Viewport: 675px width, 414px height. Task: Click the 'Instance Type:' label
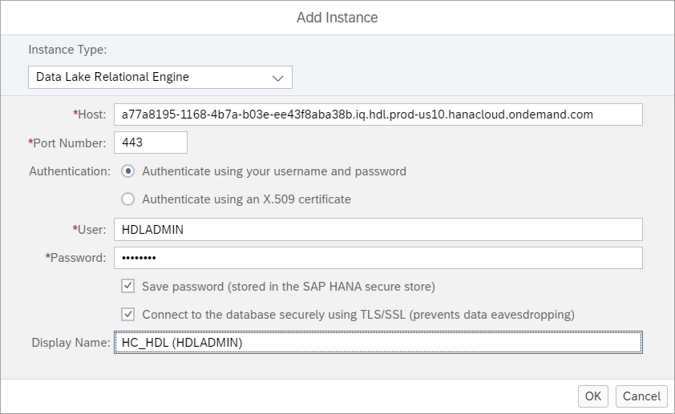[67, 50]
